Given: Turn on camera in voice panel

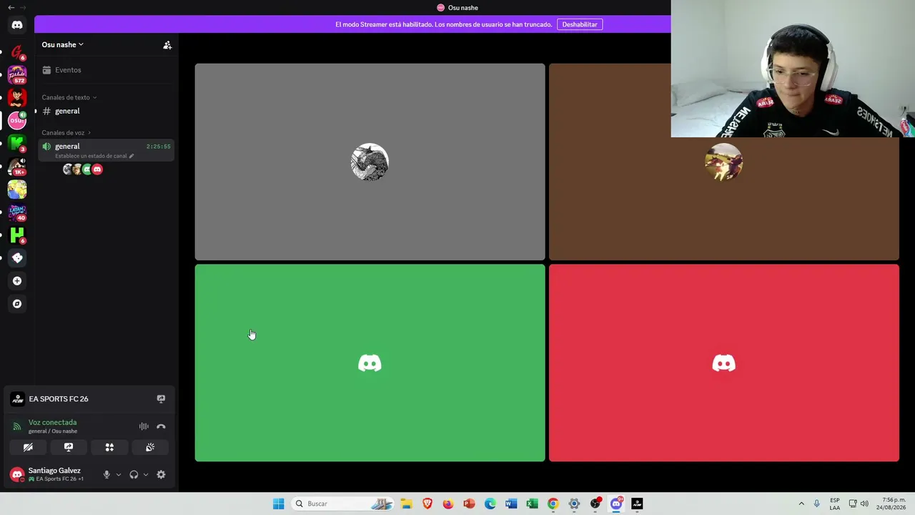Looking at the screenshot, I should point(28,447).
